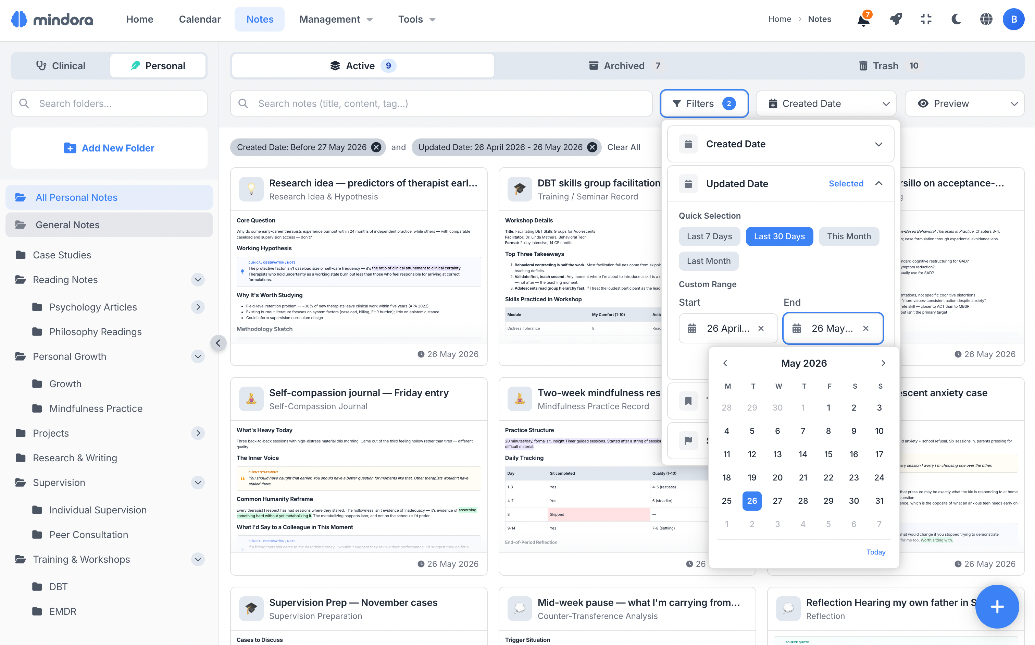This screenshot has height=645, width=1035.
Task: Click thought bubble icon on Mid-week pause note
Action: click(520, 608)
